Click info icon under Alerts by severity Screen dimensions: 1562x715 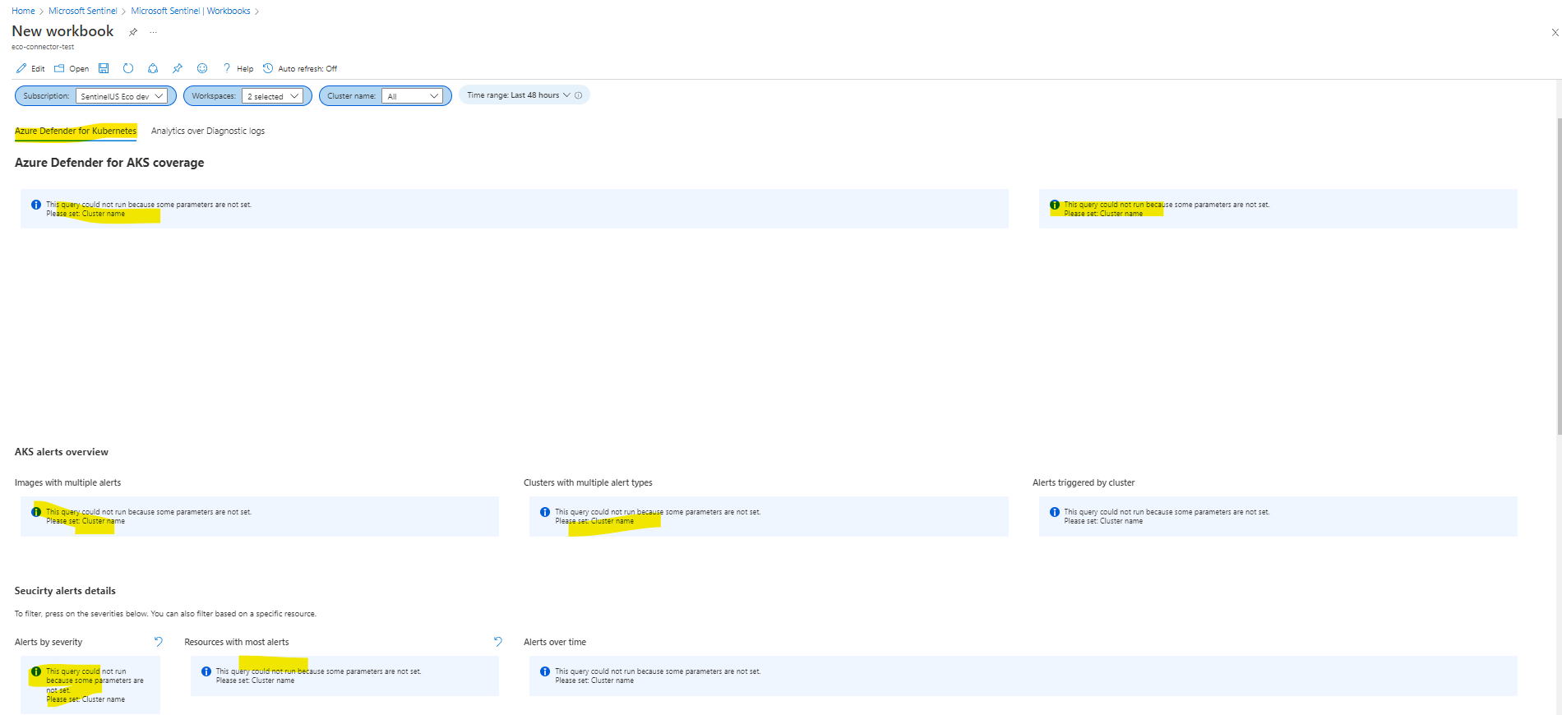(36, 671)
